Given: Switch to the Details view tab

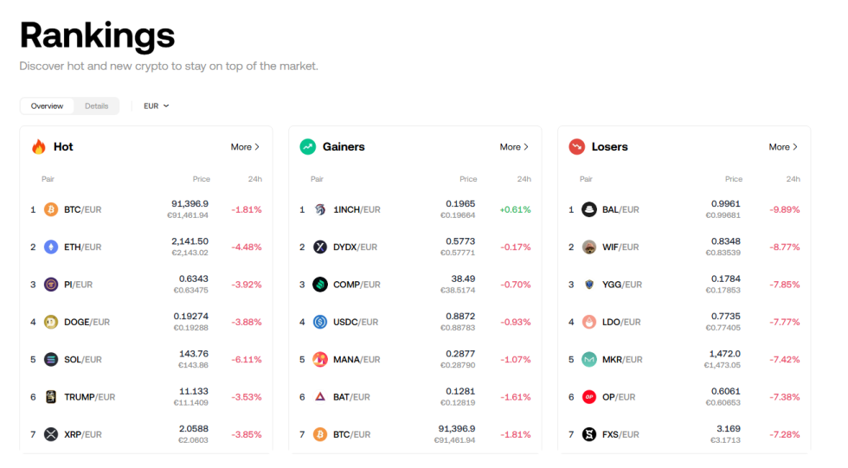Looking at the screenshot, I should pos(97,106).
